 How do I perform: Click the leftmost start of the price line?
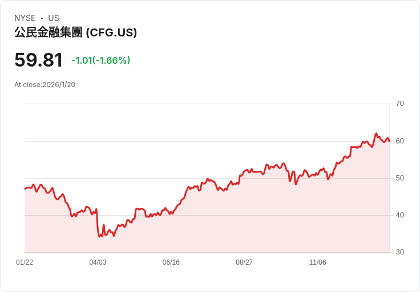(25, 188)
